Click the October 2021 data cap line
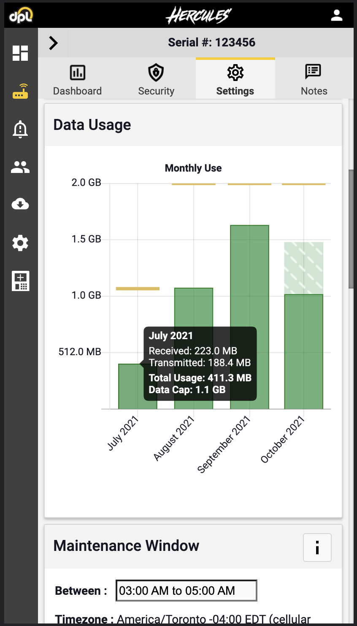Viewport: 357px width, 626px height. tap(304, 184)
